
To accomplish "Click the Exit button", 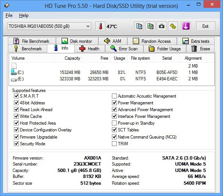I will 205,26.
